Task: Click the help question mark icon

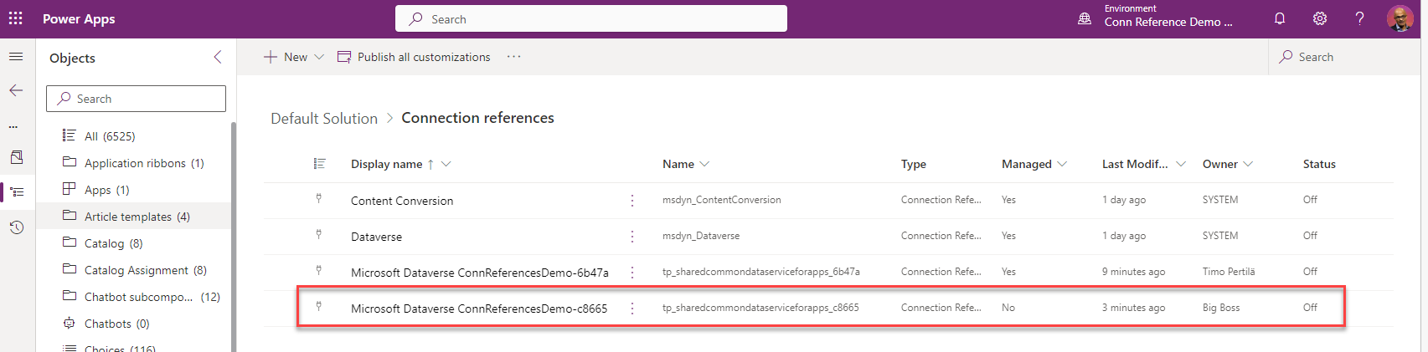Action: pyautogui.click(x=1359, y=18)
